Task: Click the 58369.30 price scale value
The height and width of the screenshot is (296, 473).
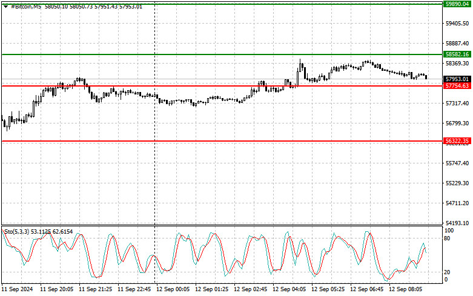Action: 457,64
